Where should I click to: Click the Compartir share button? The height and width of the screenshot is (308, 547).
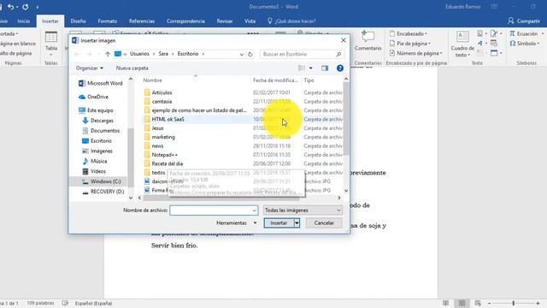[x=524, y=21]
